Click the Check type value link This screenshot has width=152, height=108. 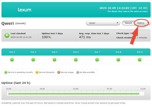[x=132, y=33]
